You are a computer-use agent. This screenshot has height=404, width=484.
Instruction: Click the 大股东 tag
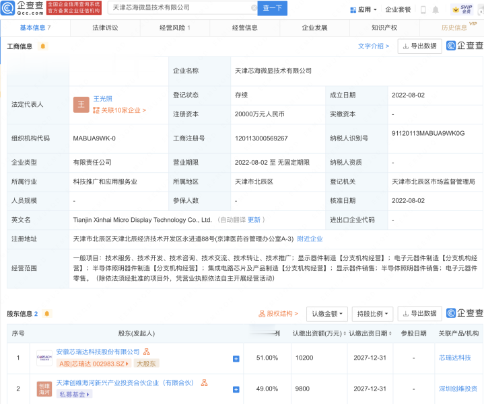coord(146,364)
